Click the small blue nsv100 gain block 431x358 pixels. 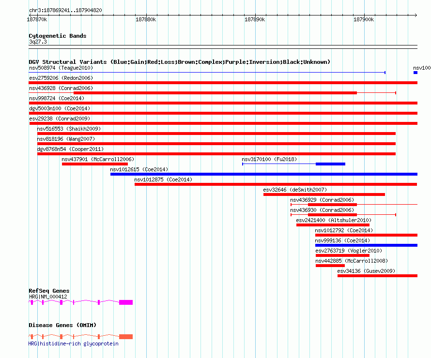(416, 73)
